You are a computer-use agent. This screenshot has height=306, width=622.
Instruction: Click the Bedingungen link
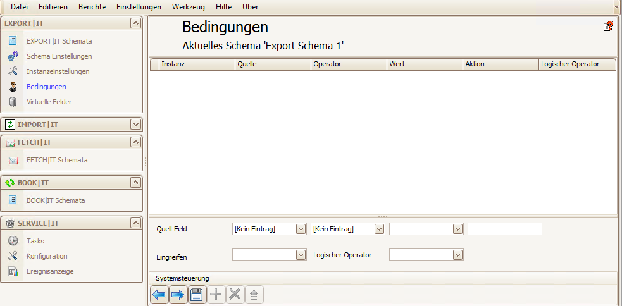point(46,87)
